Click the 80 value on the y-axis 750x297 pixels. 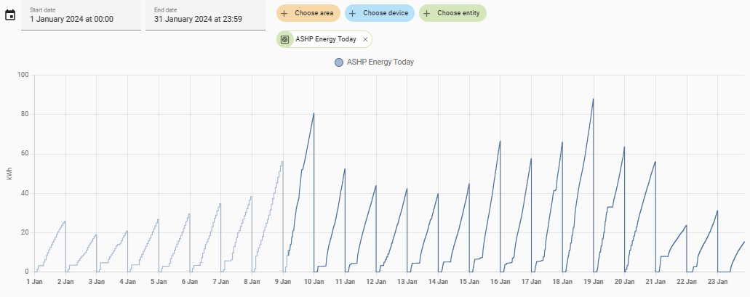coord(25,115)
